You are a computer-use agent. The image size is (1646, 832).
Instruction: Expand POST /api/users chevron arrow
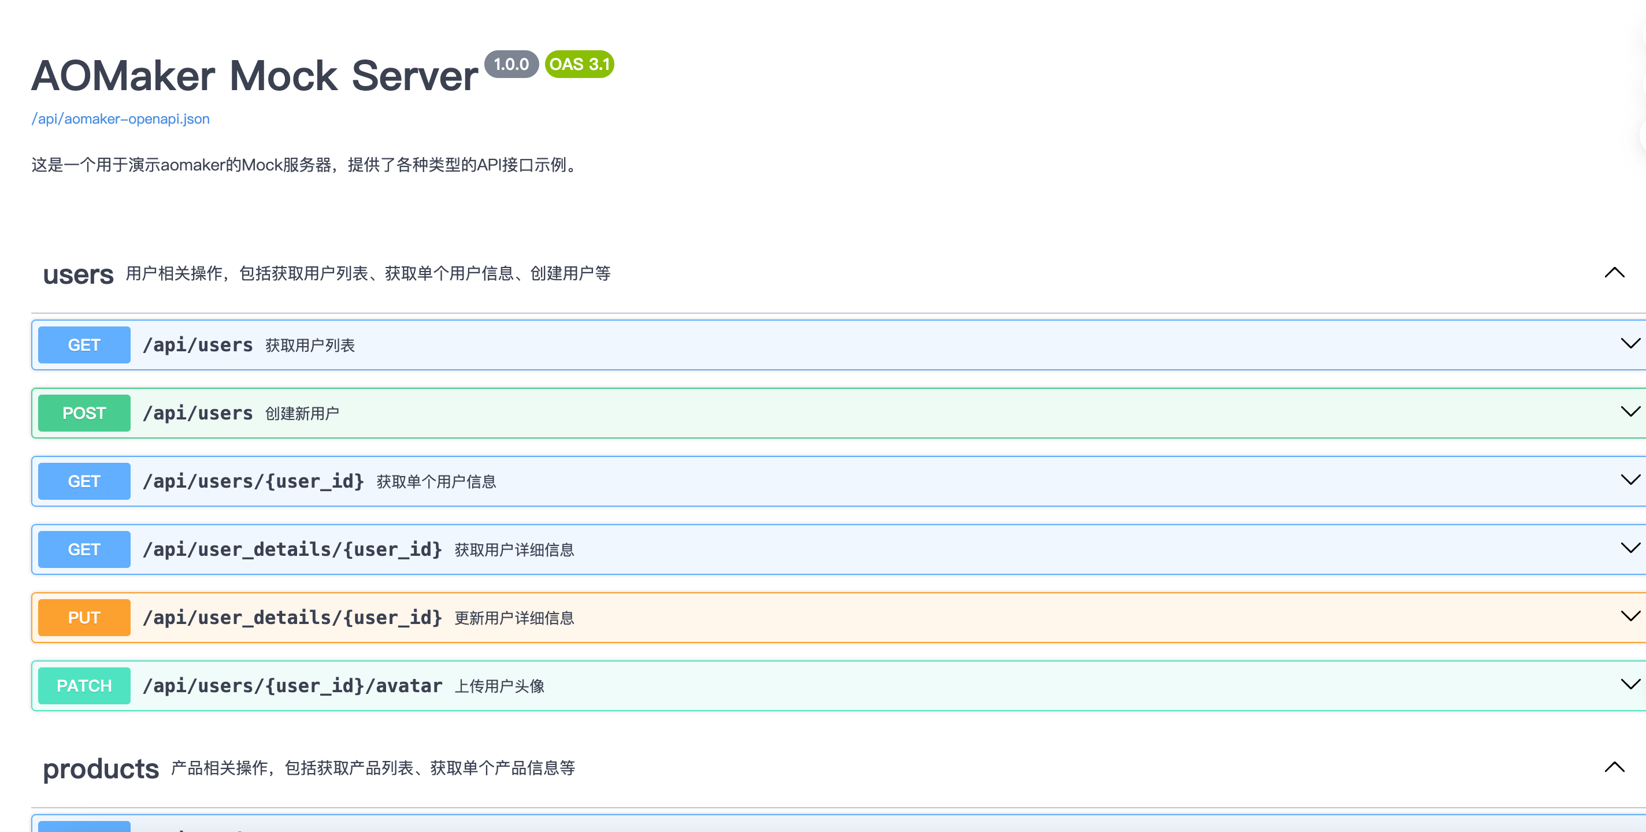click(x=1630, y=412)
